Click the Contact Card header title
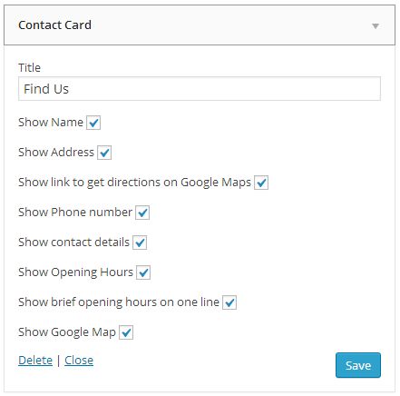Viewport: 400px width, 396px height. point(54,25)
